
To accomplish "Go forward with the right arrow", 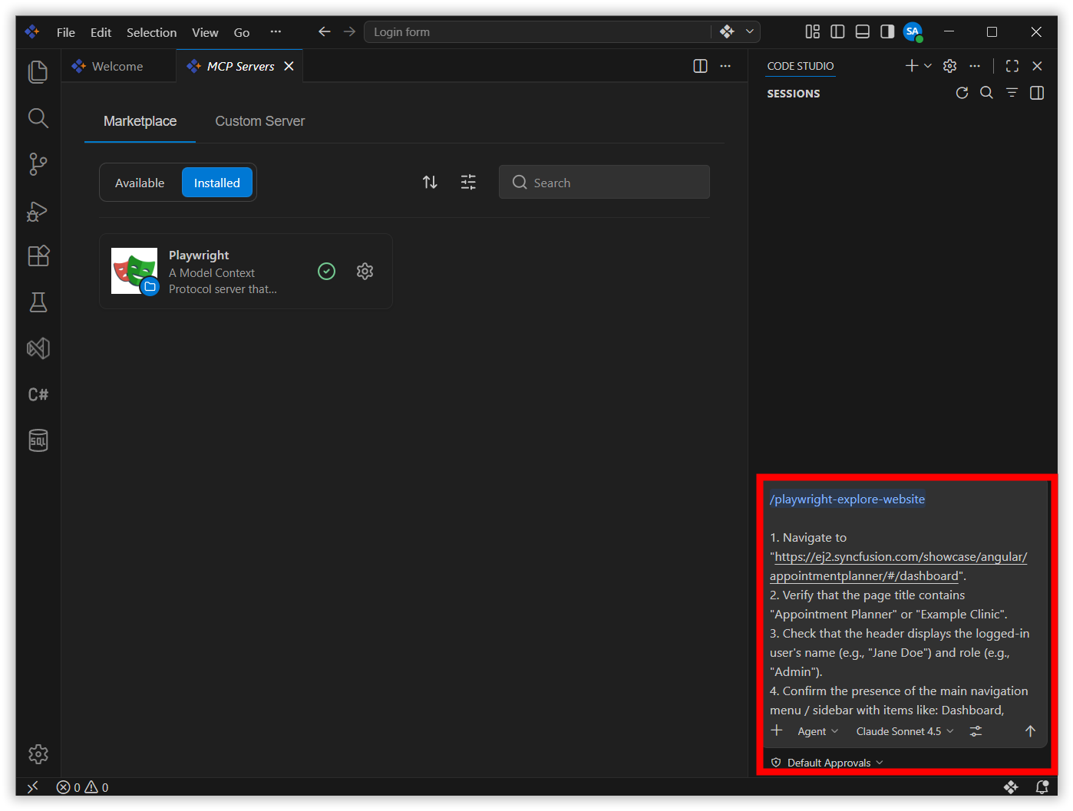I will [x=349, y=31].
